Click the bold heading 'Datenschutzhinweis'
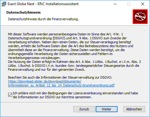150x117 pixels. point(23,12)
